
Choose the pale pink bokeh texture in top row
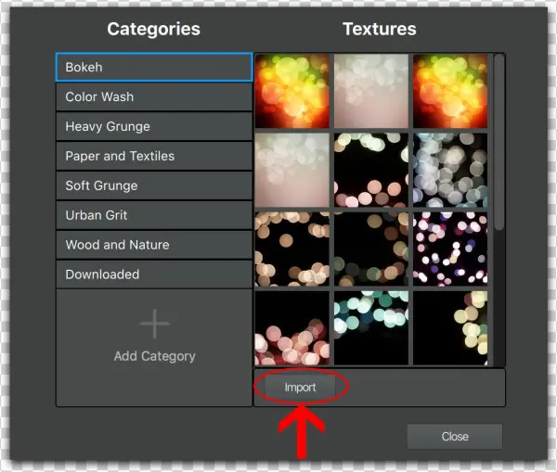click(371, 91)
